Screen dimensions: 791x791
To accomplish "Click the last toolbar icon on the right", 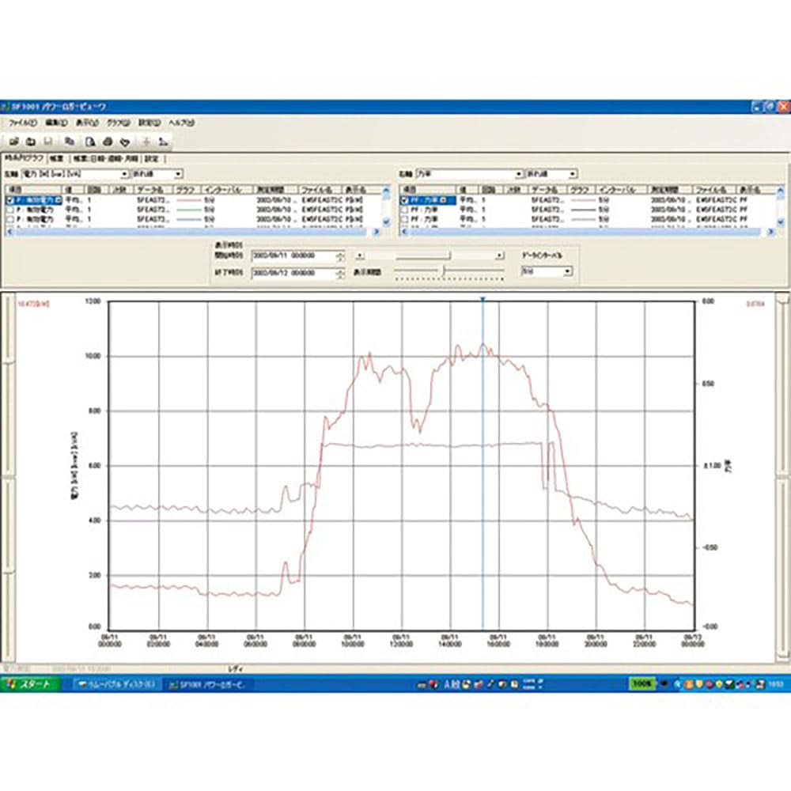I will (x=163, y=142).
